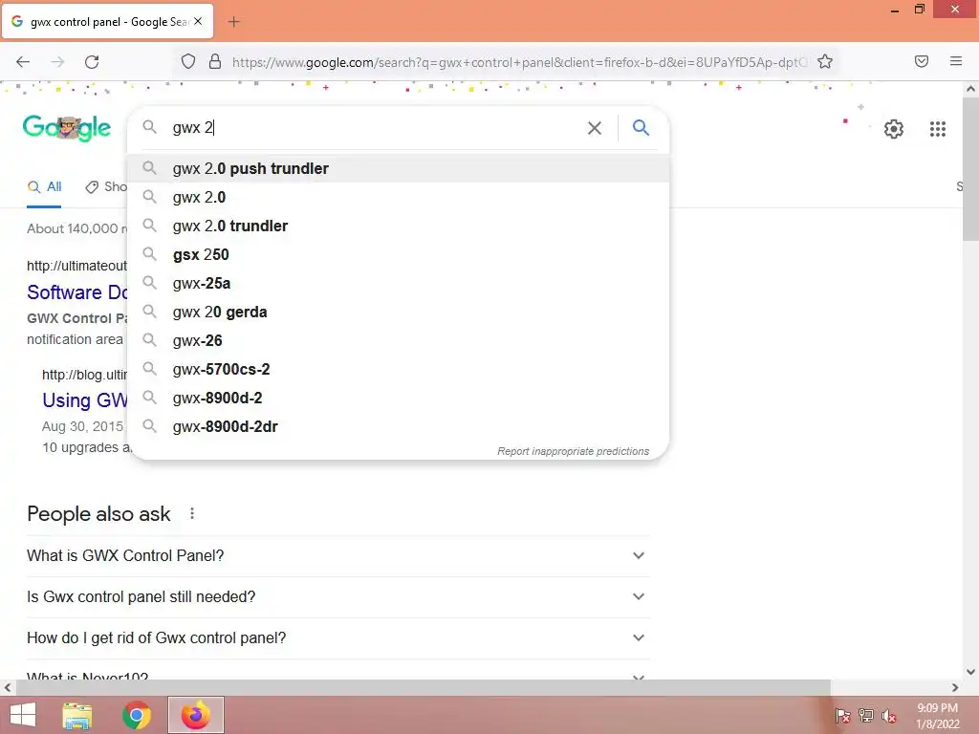Pick suggestion 'gwx-8900d-2'
Image resolution: width=979 pixels, height=734 pixels.
coord(398,399)
